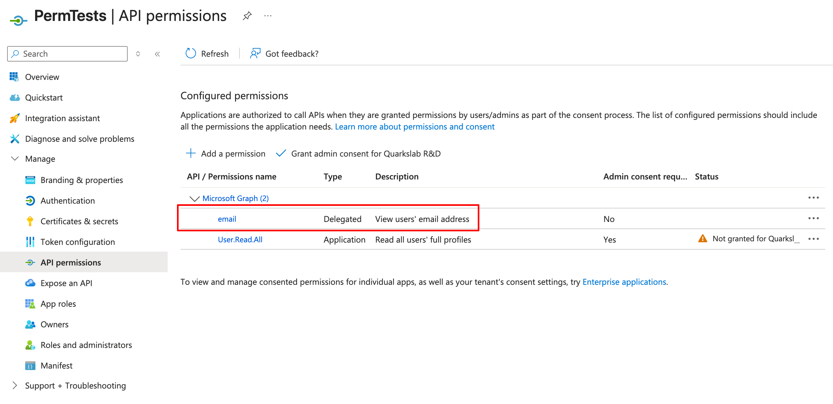Viewport: 833px width, 404px height.
Task: Click the Refresh icon
Action: [x=191, y=53]
